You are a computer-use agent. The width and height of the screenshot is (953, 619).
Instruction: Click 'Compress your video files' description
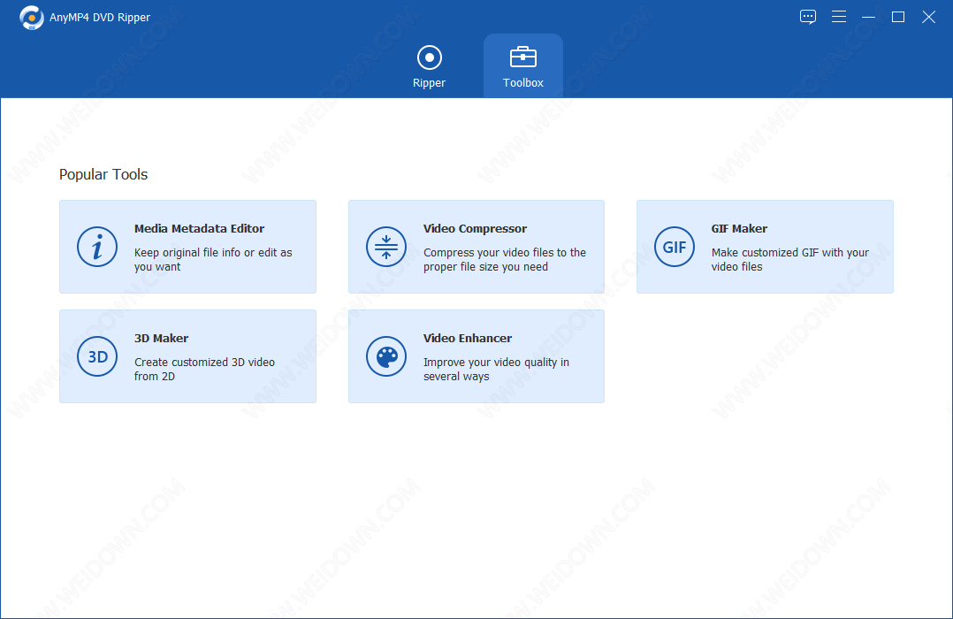pyautogui.click(x=505, y=260)
